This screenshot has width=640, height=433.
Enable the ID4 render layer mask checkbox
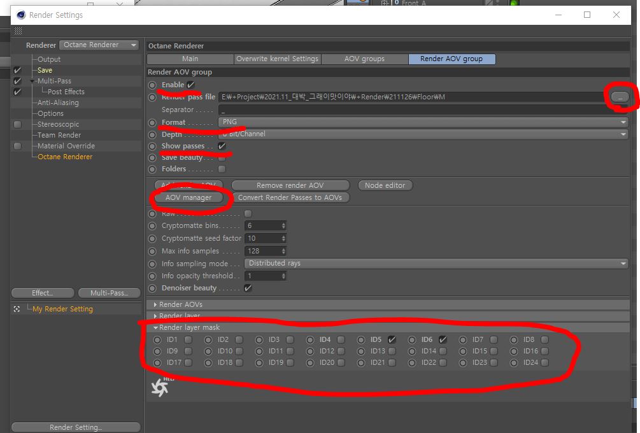pyautogui.click(x=341, y=339)
